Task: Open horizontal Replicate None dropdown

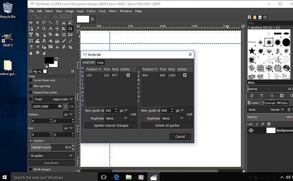Action: (x=117, y=118)
